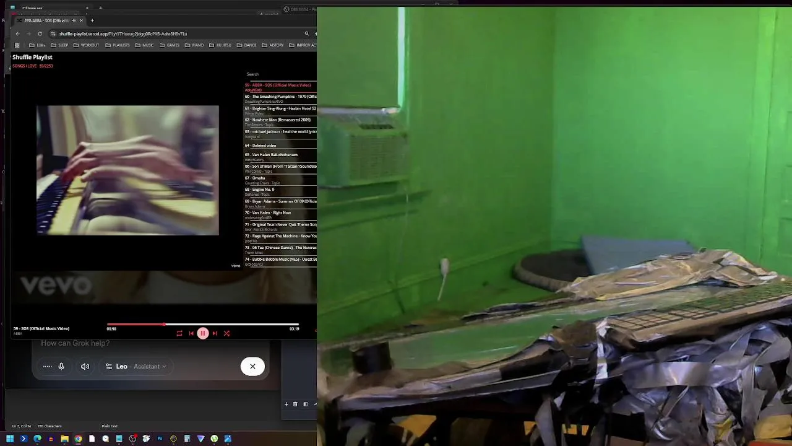The height and width of the screenshot is (446, 792).
Task: Click the zoom magnifier icon in address bar
Action: pyautogui.click(x=306, y=33)
